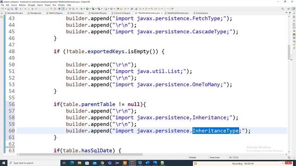Click the New Java Class toolbar icon
Screen dimensions: 296x166
coord(111,9)
